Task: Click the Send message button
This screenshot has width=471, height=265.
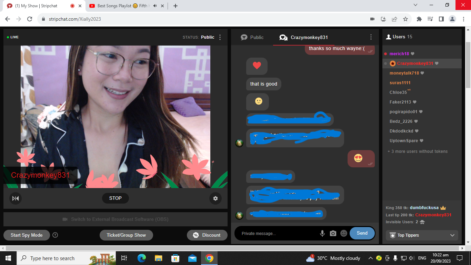Action: [x=362, y=233]
